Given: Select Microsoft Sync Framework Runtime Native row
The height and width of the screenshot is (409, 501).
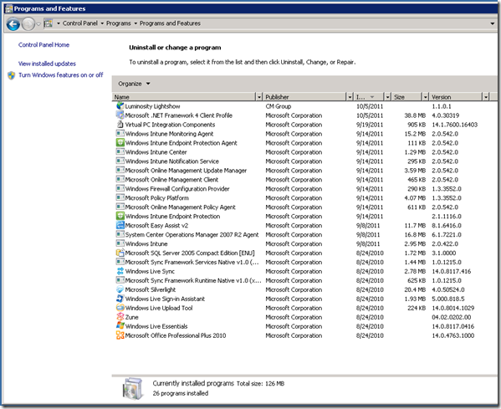Looking at the screenshot, I should coord(304,280).
